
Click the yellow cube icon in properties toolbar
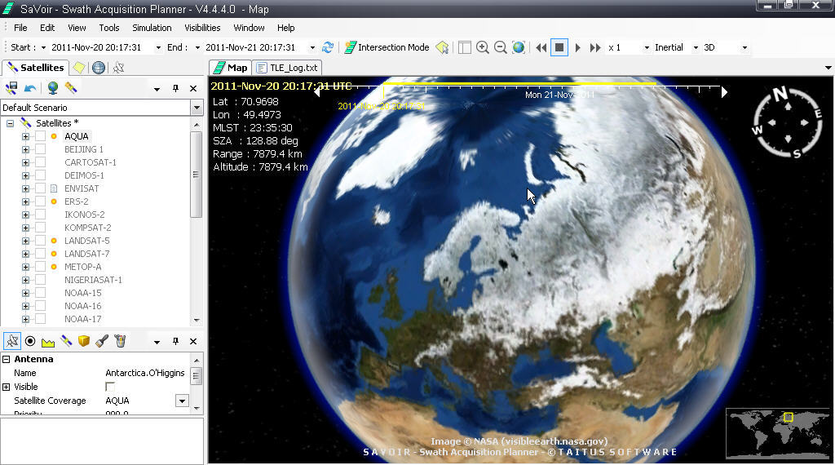[x=84, y=341]
